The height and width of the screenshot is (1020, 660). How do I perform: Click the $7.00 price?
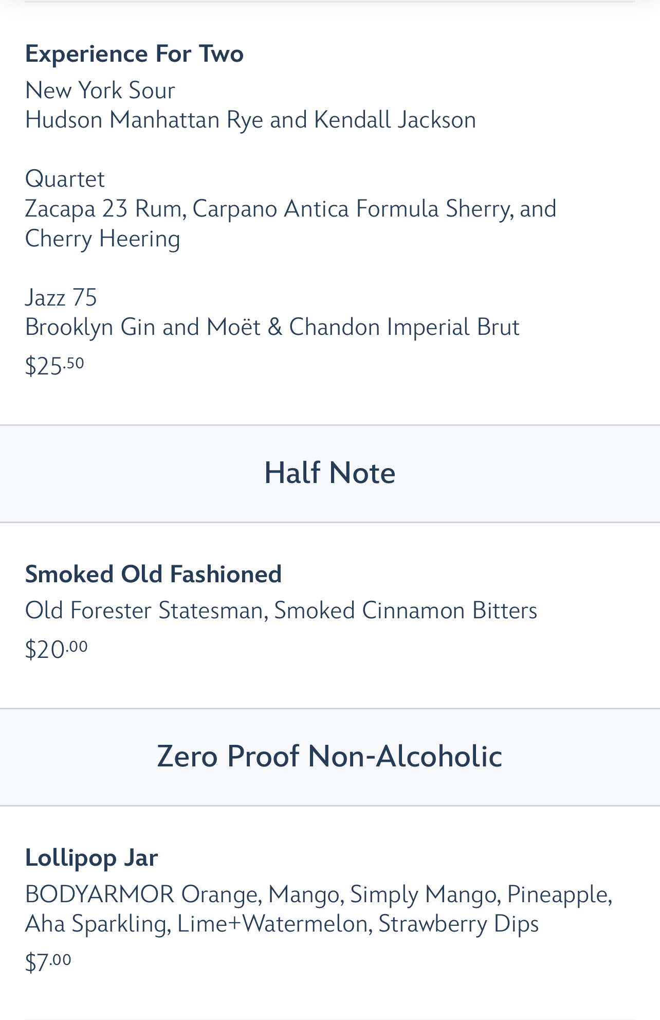pyautogui.click(x=48, y=962)
